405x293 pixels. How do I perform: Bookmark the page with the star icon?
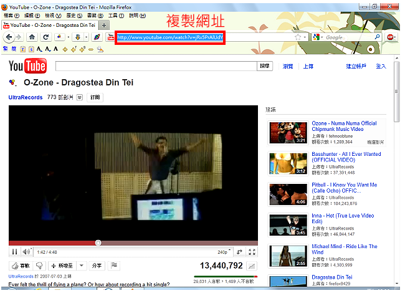click(298, 37)
